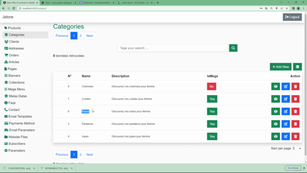Click the green layers icon beside Add New
Viewport: 307px width, 173px height.
point(297,67)
